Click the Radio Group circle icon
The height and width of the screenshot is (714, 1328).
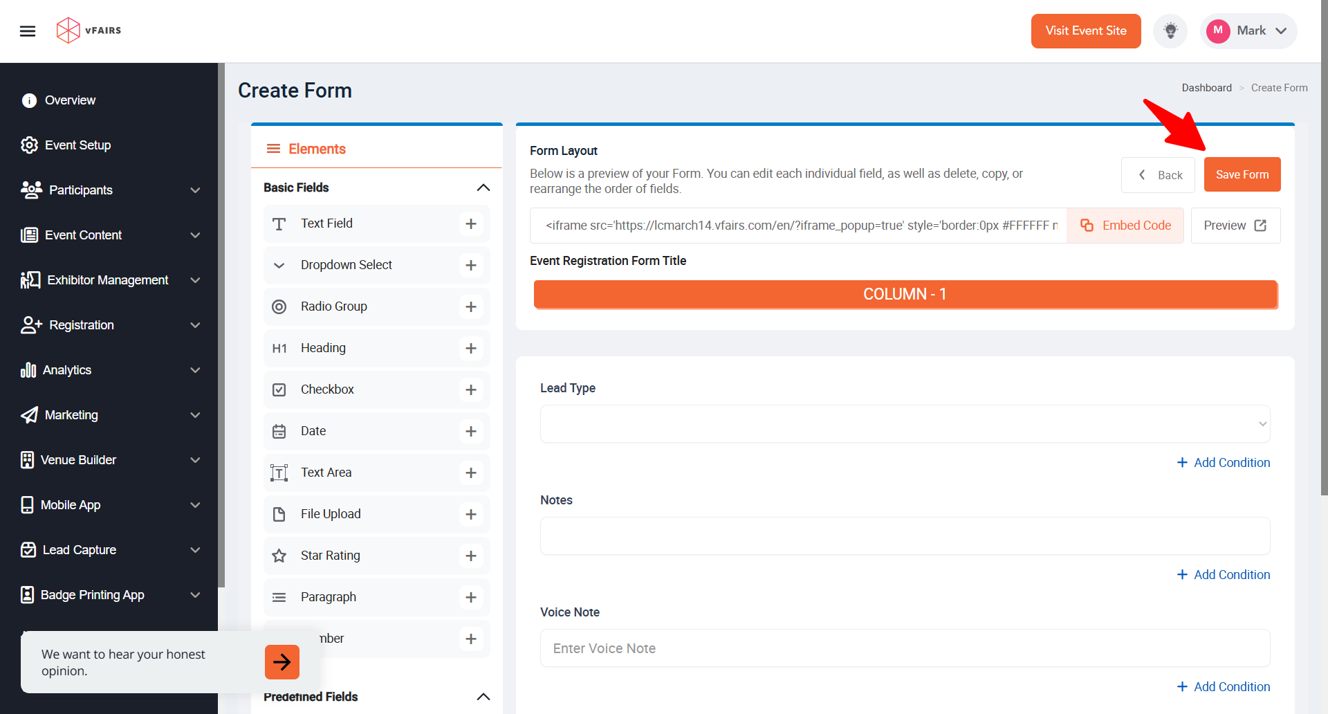[x=279, y=306]
